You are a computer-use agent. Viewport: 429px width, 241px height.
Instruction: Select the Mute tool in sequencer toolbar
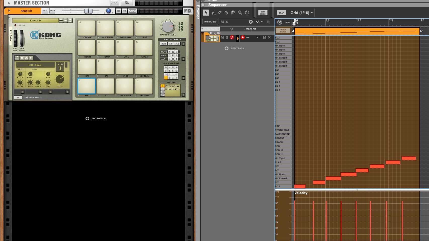click(233, 13)
